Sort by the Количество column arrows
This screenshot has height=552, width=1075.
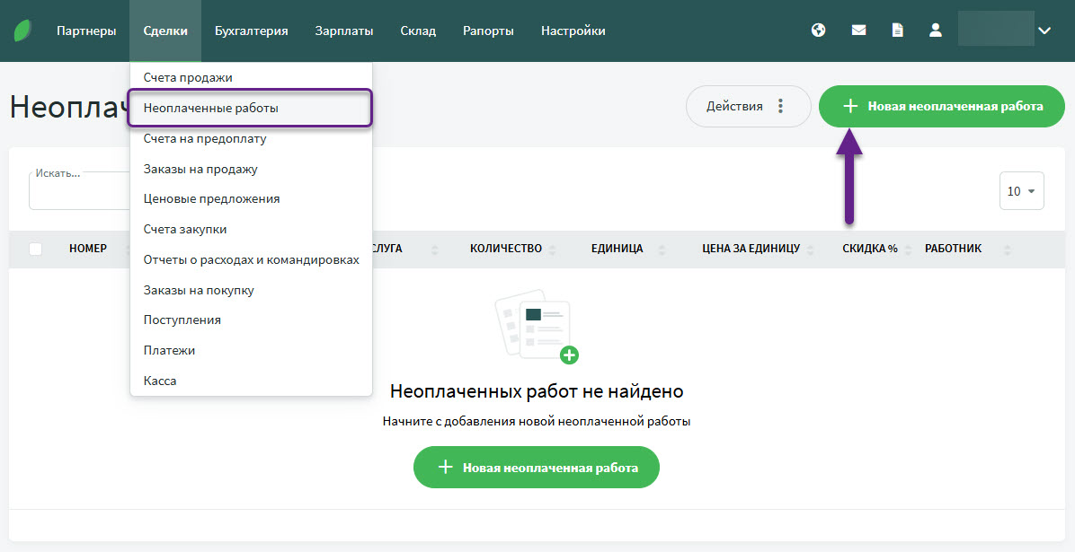click(553, 250)
